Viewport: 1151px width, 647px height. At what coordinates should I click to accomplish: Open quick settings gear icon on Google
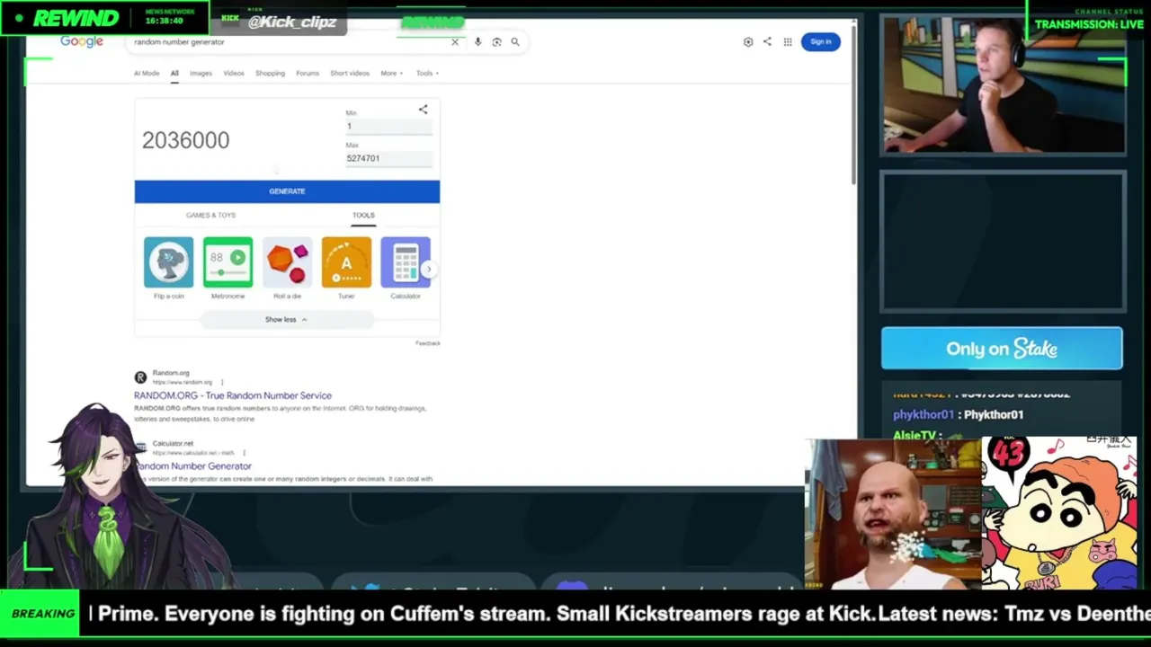click(x=748, y=42)
